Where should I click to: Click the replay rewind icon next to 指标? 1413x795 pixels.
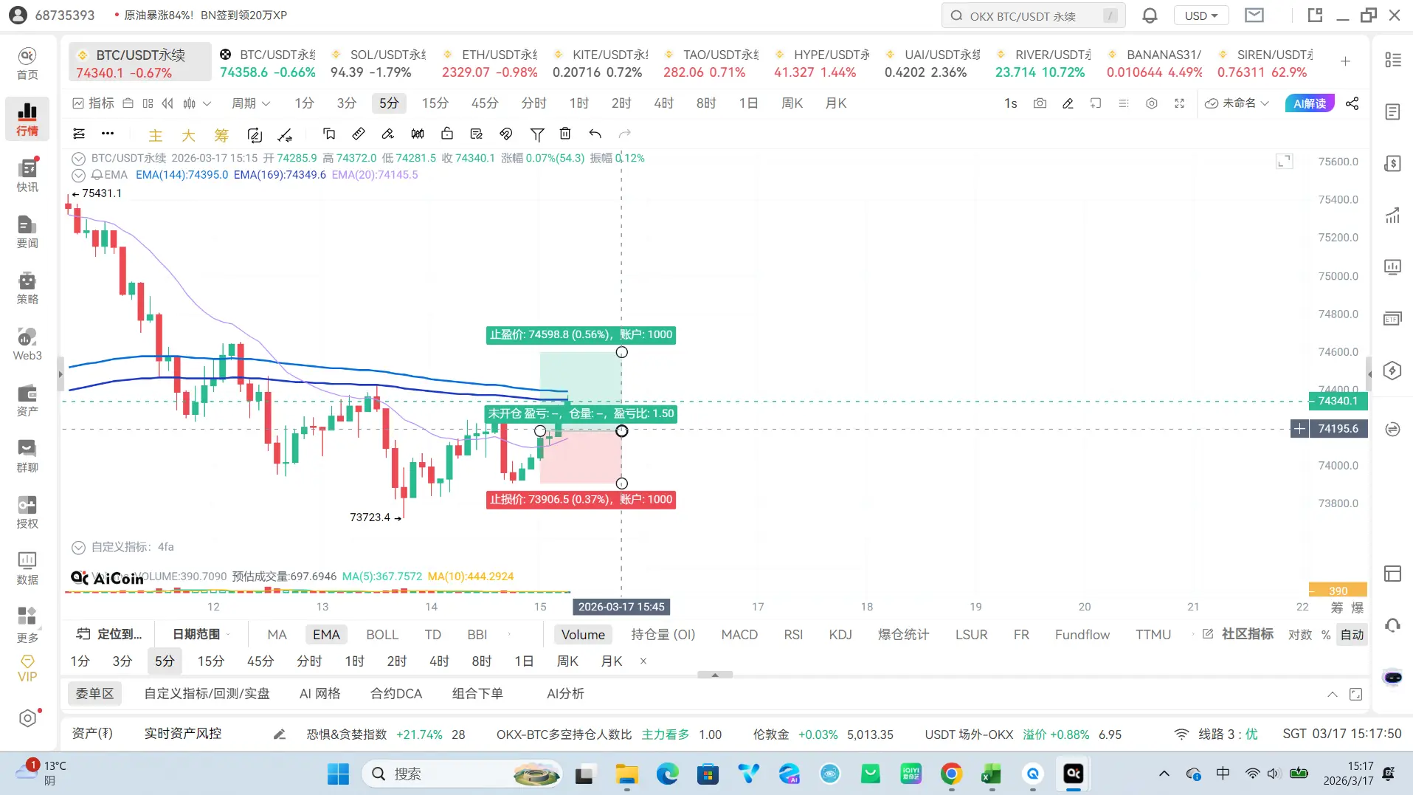(x=167, y=103)
